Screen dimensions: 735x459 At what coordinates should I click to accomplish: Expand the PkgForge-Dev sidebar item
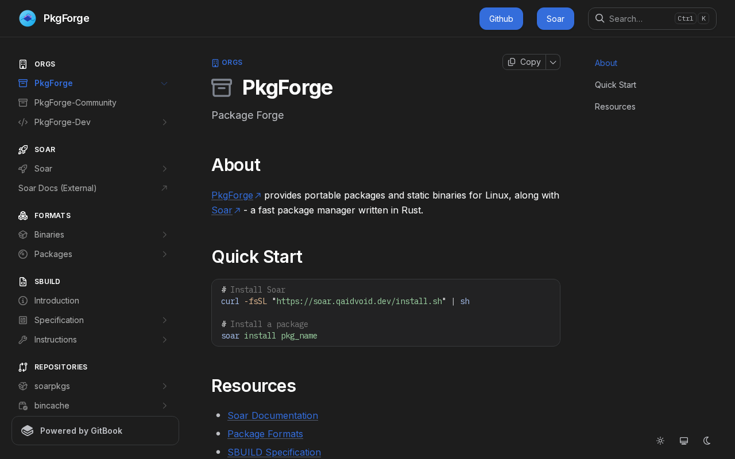pyautogui.click(x=164, y=122)
